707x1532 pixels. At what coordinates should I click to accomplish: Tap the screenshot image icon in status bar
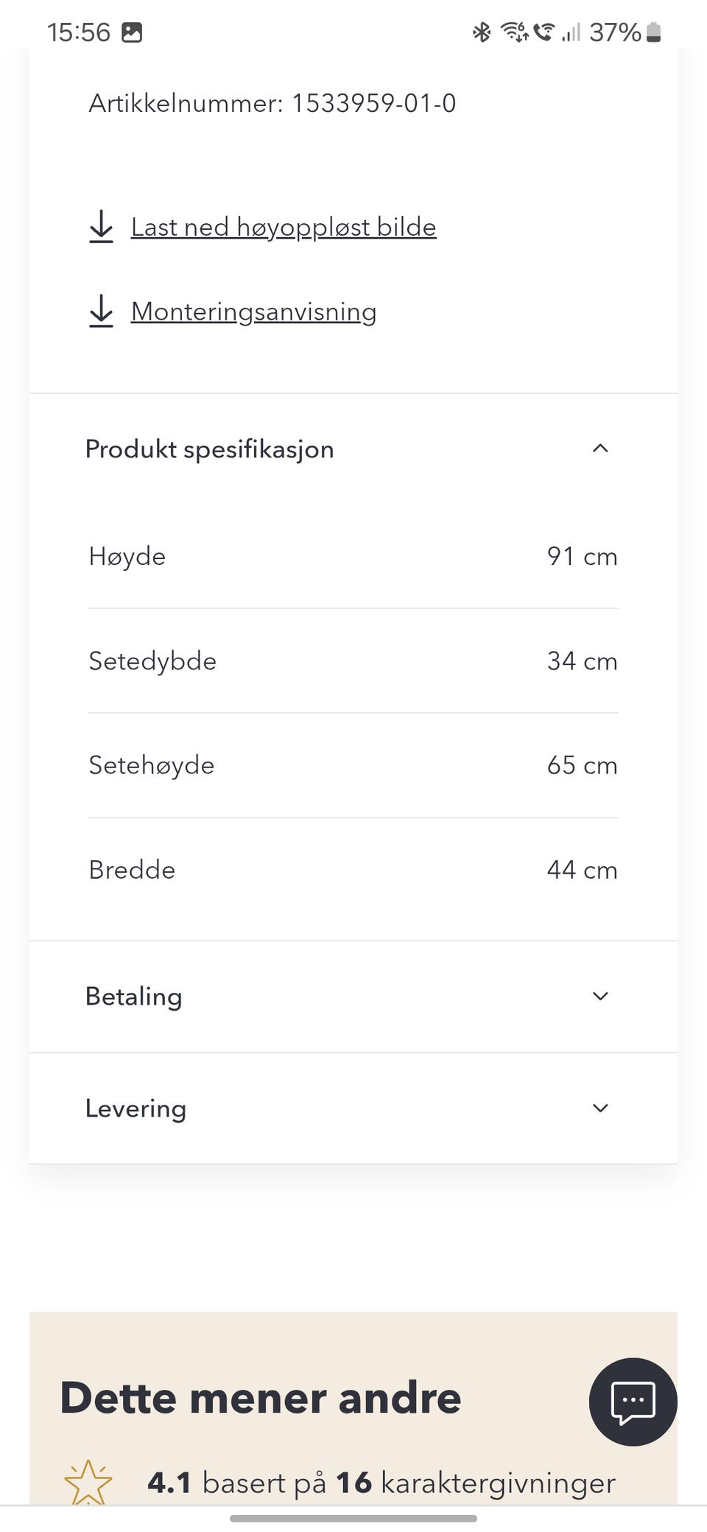click(x=132, y=32)
